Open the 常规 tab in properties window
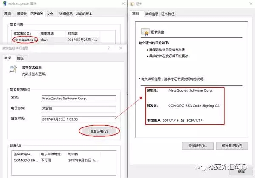The height and width of the screenshot is (178, 255). (8, 14)
